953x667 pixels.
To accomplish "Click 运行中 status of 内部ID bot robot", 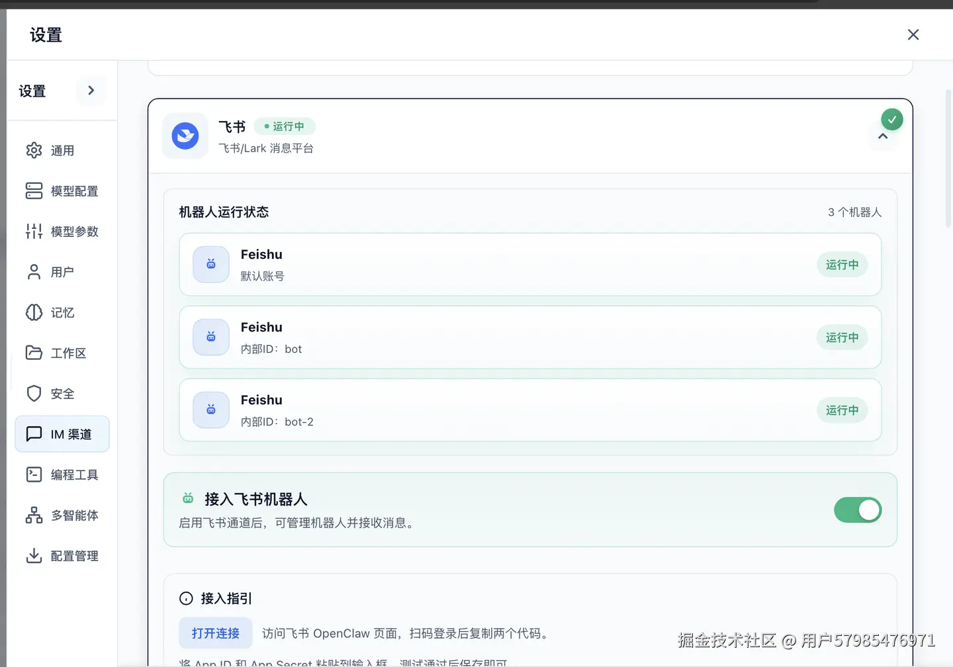I will click(x=842, y=337).
